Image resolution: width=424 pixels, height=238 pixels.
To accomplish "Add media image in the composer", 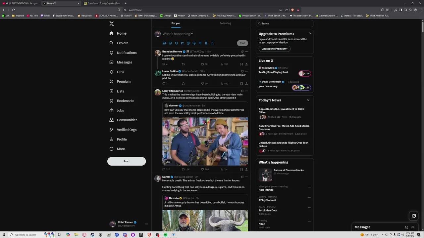I will pos(164,43).
